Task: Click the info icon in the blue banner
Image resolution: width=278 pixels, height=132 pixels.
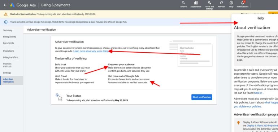Action: 6,22
